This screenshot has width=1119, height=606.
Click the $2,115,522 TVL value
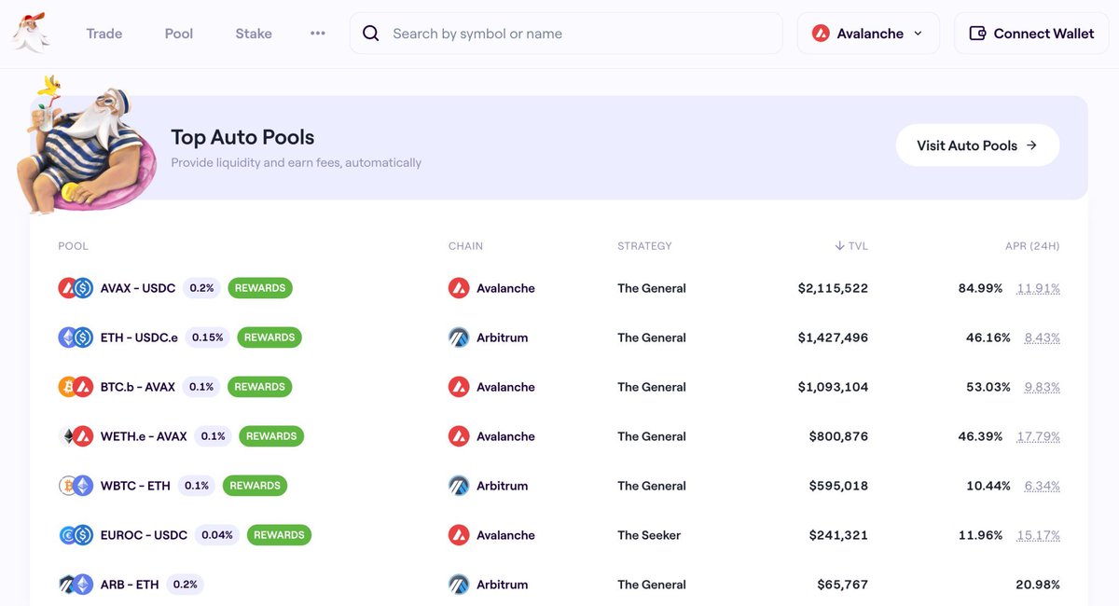[x=833, y=288]
